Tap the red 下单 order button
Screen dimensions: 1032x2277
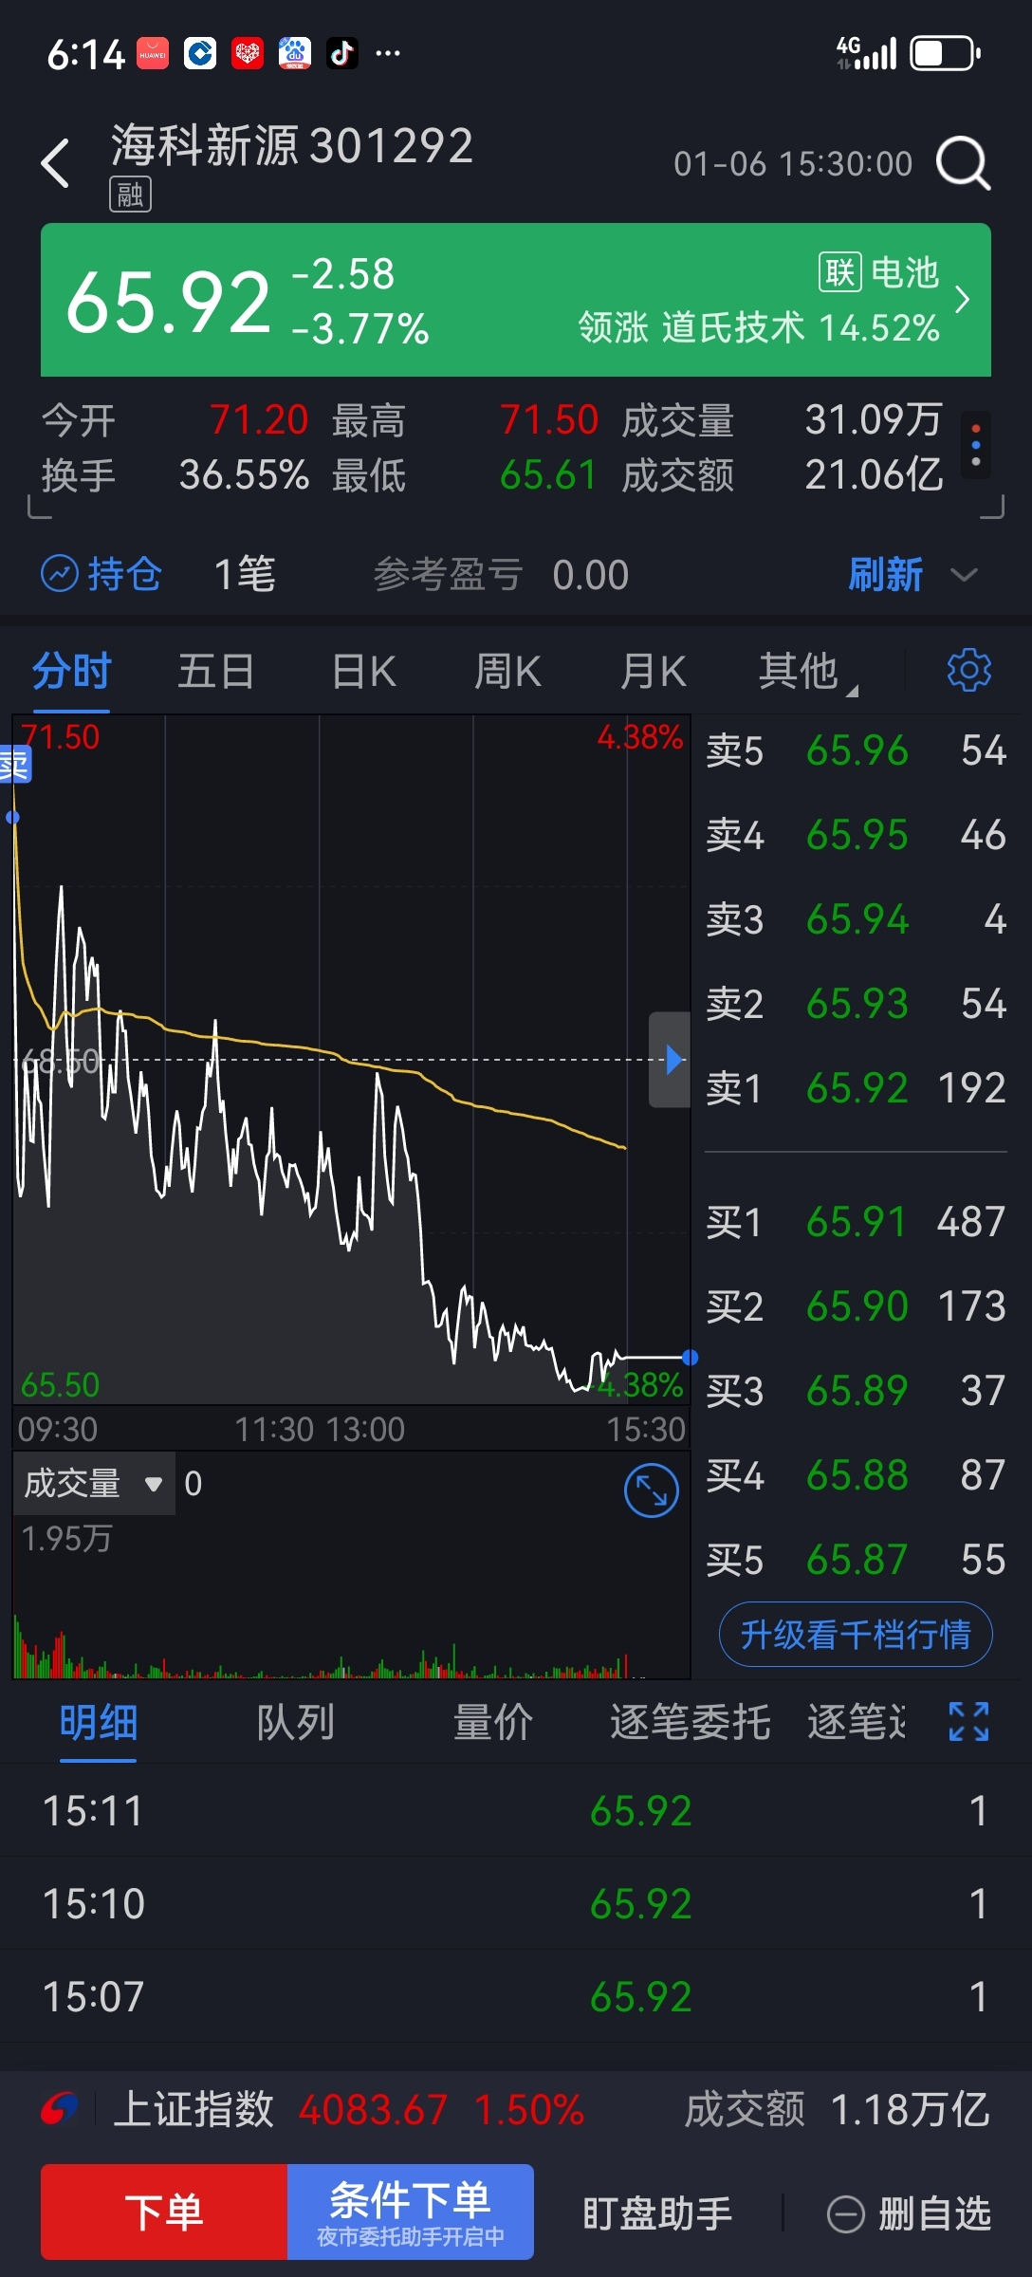point(164,2212)
